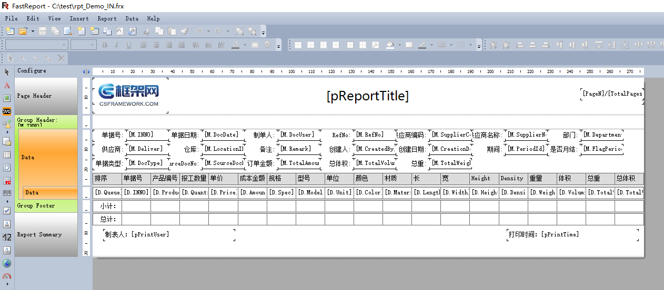Select the Table object tool

click(x=7, y=154)
